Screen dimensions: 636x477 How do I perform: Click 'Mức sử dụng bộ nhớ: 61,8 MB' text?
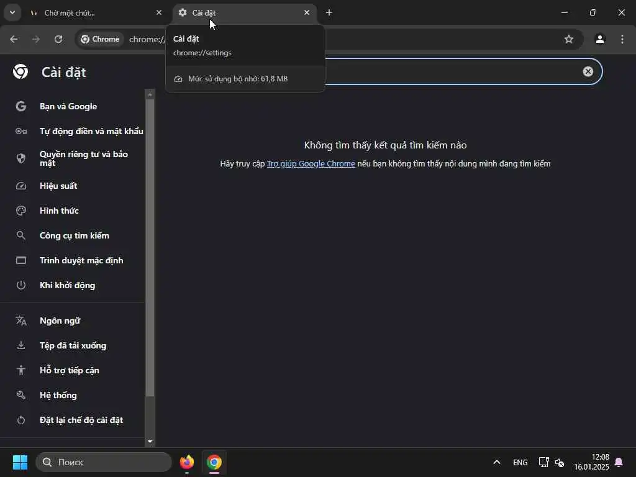238,79
